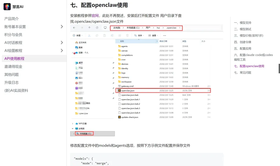Viewport: 280px width, 166px height.
Task: Click the explorer up-directory arrow
Action: [x=89, y=28]
